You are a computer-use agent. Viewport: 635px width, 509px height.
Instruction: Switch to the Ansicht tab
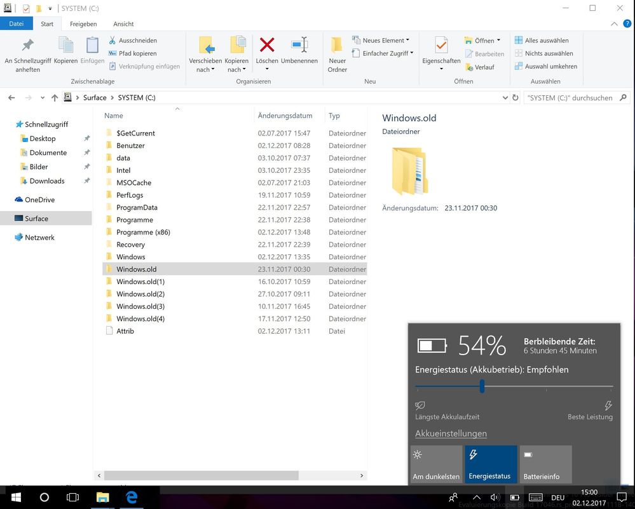coord(123,24)
